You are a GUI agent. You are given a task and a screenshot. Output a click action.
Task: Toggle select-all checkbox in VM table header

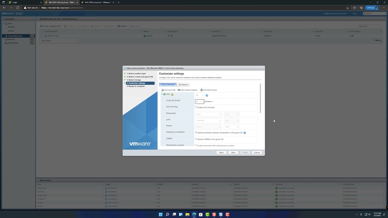coord(42,31)
